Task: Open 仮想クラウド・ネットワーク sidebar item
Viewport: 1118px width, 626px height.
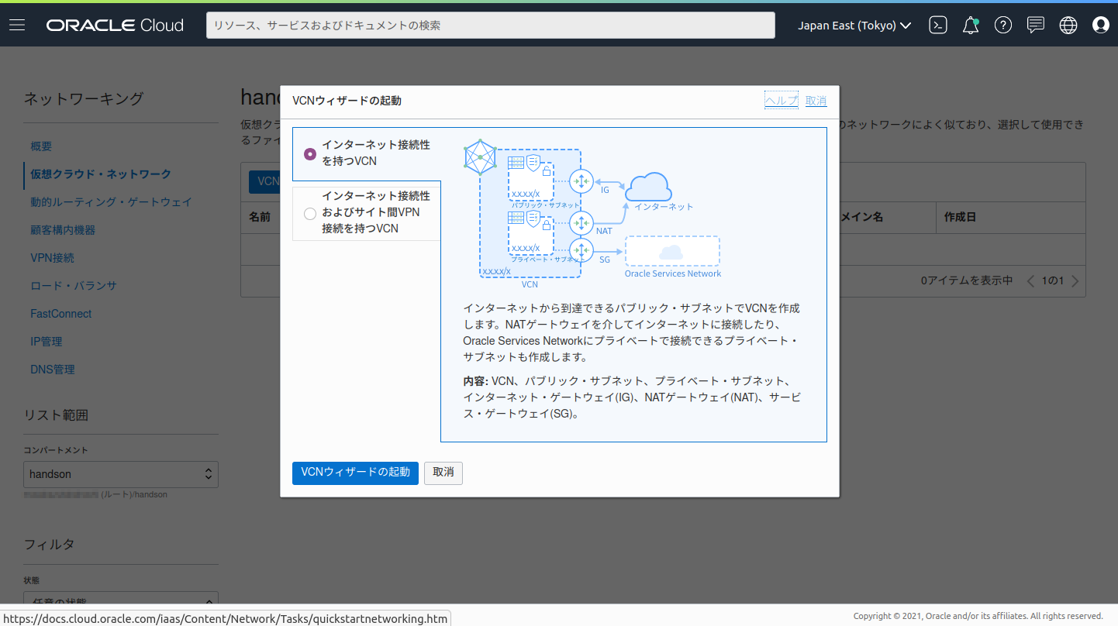Action: 101,174
